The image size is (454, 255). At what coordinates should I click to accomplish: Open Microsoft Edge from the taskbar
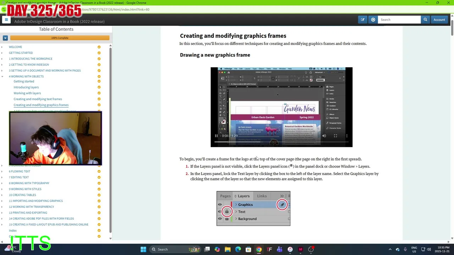click(x=238, y=249)
